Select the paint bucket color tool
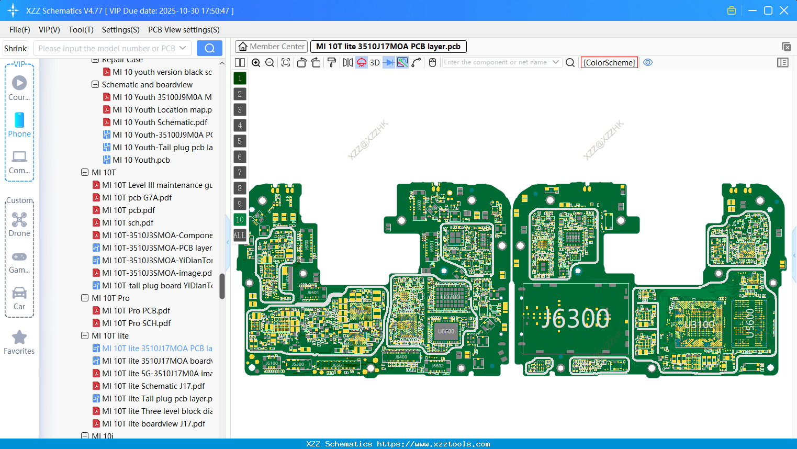 click(x=332, y=62)
